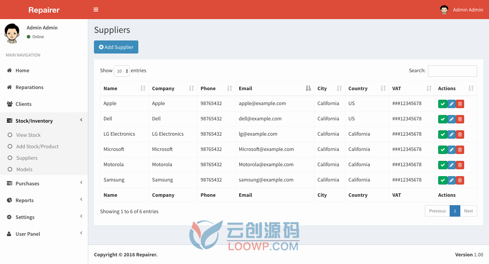Click the Motorola company cell
Image resolution: width=489 pixels, height=264 pixels.
(x=173, y=165)
